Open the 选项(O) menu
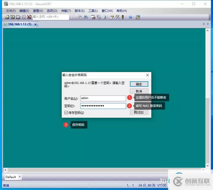The width and height of the screenshot is (213, 190). pyautogui.click(x=52, y=11)
